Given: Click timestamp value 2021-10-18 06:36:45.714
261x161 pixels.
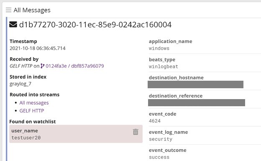Looking at the screenshot, I should (x=38, y=48).
